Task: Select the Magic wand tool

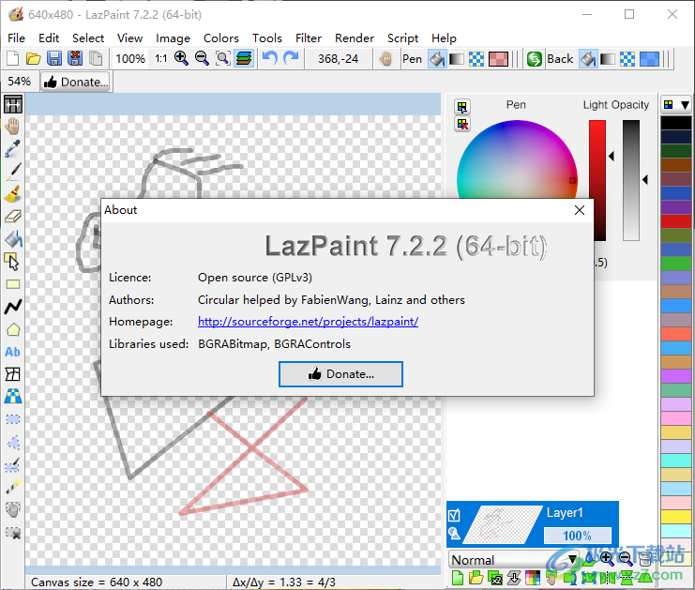Action: click(x=13, y=487)
